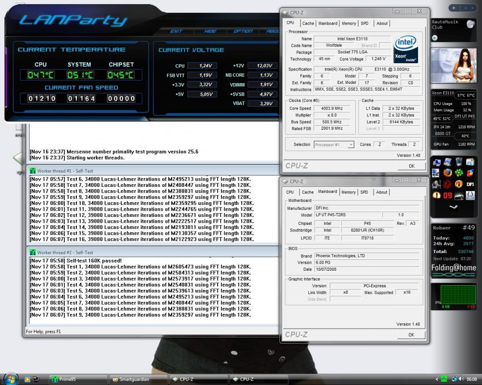Click the volume icon in the system tray
This screenshot has width=482, height=385.
462,379
